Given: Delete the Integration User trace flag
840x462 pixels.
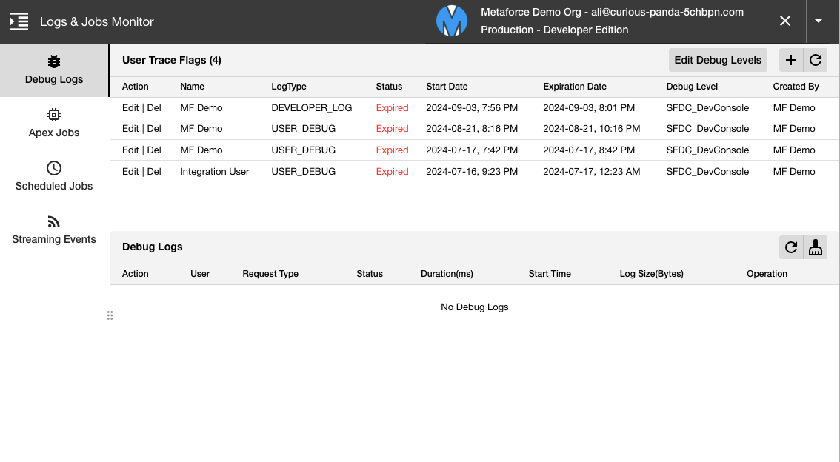Looking at the screenshot, I should click(x=154, y=171).
